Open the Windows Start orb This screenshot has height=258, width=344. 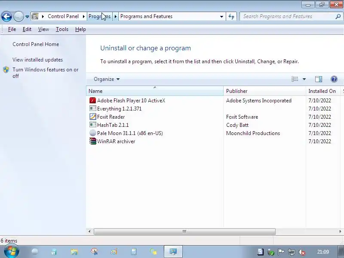(x=12, y=251)
